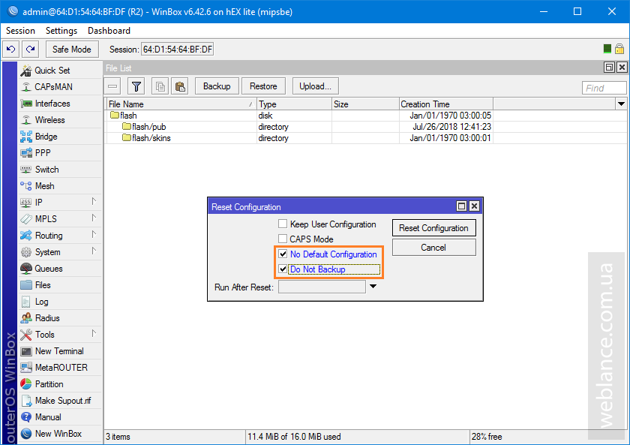
Task: Click the Session address field
Action: click(178, 50)
